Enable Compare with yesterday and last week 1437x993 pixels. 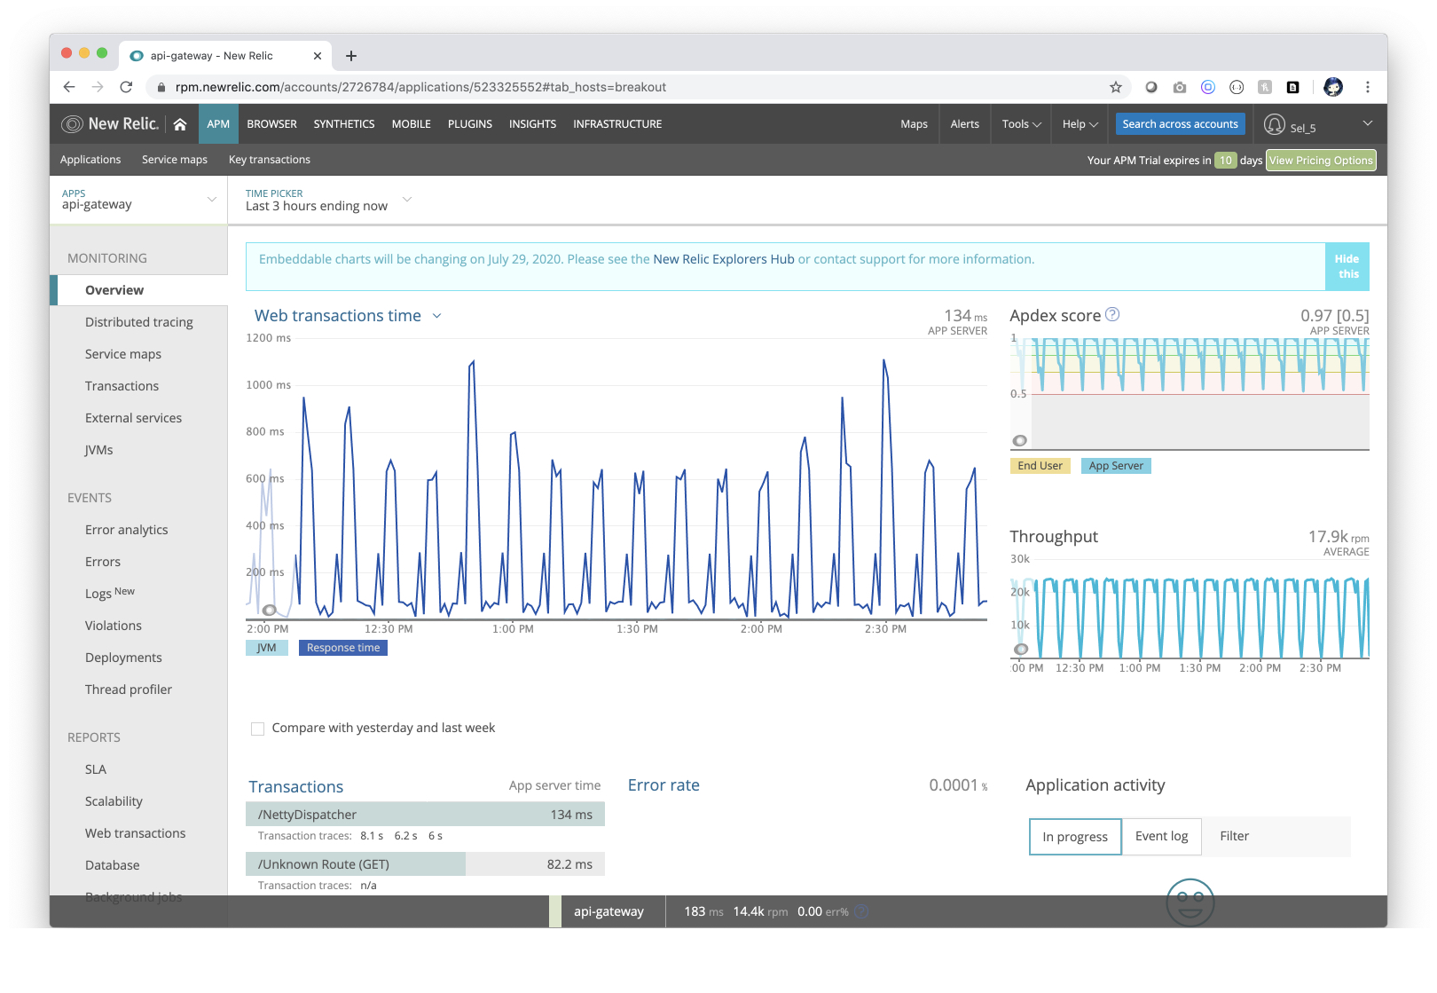pos(258,729)
